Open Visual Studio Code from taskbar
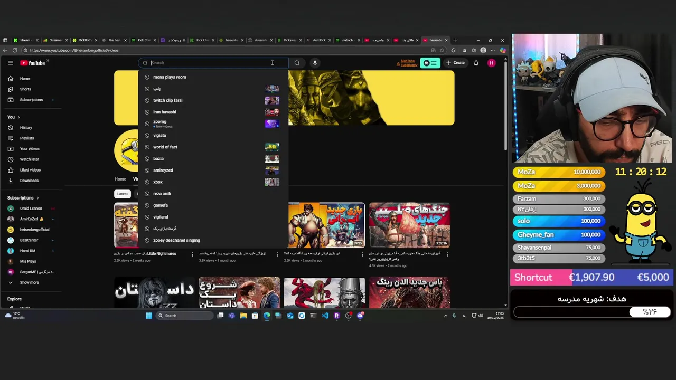Image resolution: width=676 pixels, height=380 pixels. click(325, 316)
